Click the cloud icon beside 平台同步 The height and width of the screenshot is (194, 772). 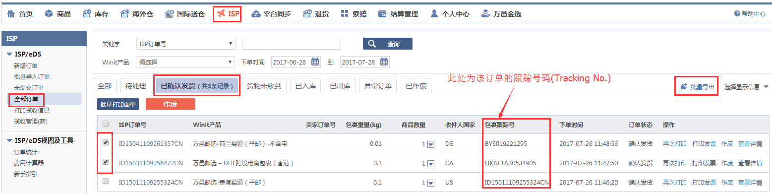click(256, 14)
